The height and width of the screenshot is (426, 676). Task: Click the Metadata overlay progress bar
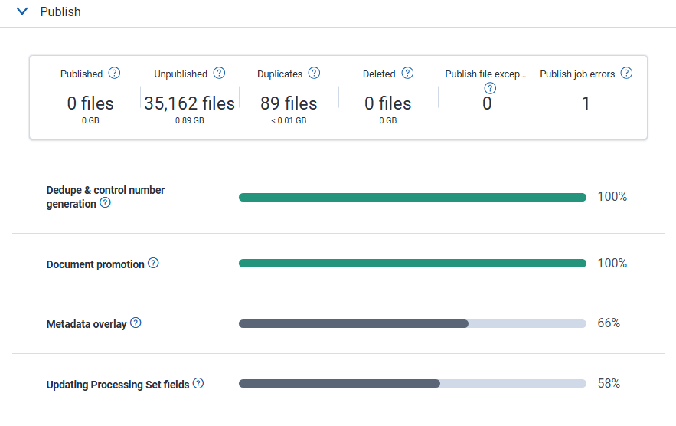point(413,323)
